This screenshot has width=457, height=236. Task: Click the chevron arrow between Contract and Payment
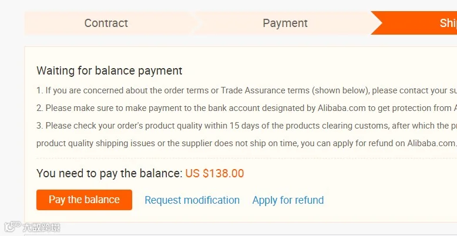click(x=199, y=23)
